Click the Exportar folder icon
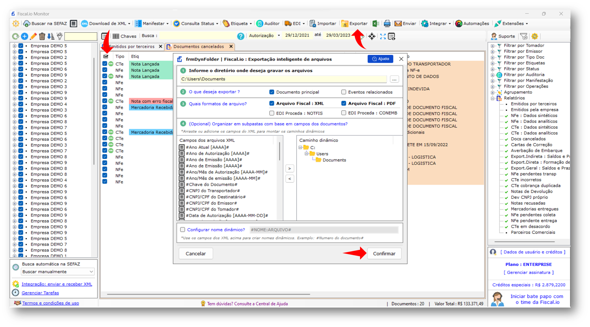 click(345, 23)
